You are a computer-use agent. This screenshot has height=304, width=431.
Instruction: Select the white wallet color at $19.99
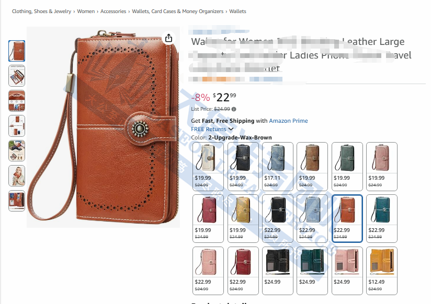pyautogui.click(x=208, y=167)
